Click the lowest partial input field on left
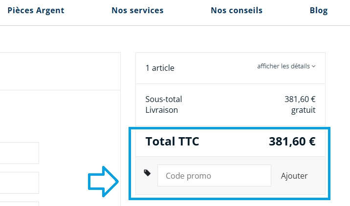The image size is (350, 206). tap(20, 204)
